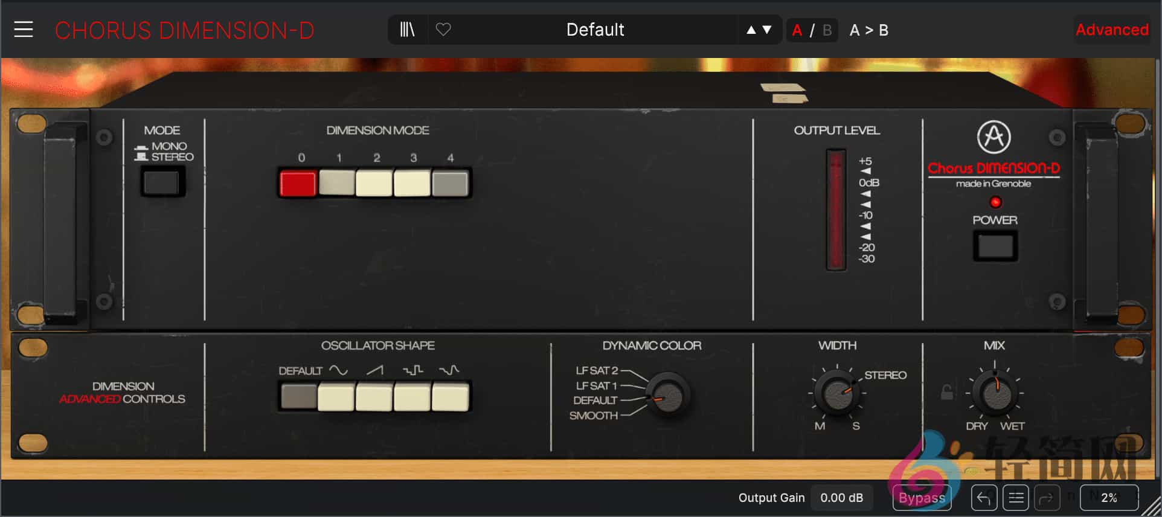Toggle the Mono/Stereo mode switch
1162x517 pixels.
click(162, 182)
